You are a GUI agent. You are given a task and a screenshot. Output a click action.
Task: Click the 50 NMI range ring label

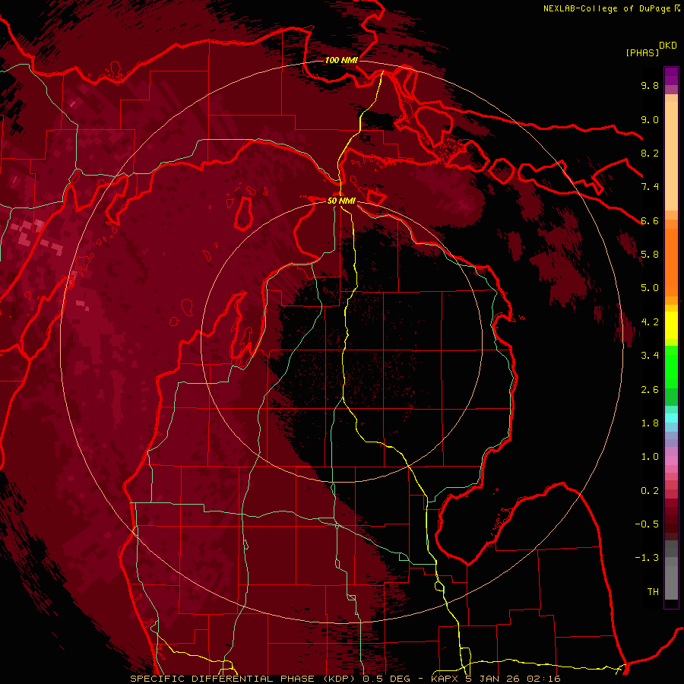(341, 201)
